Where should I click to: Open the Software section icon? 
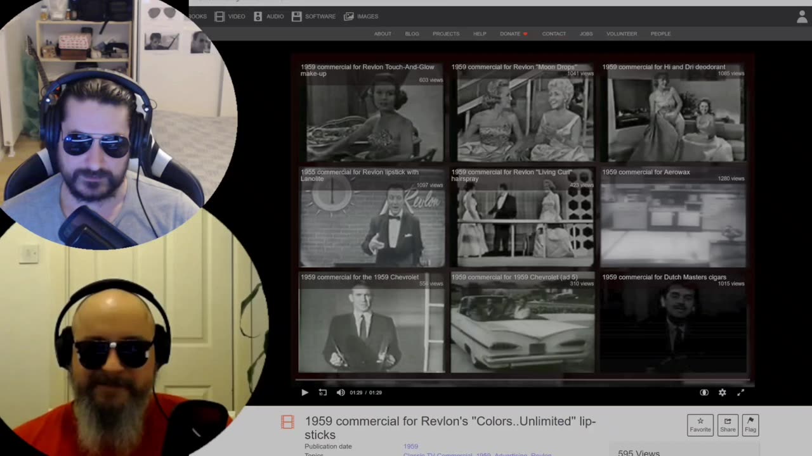pos(296,16)
